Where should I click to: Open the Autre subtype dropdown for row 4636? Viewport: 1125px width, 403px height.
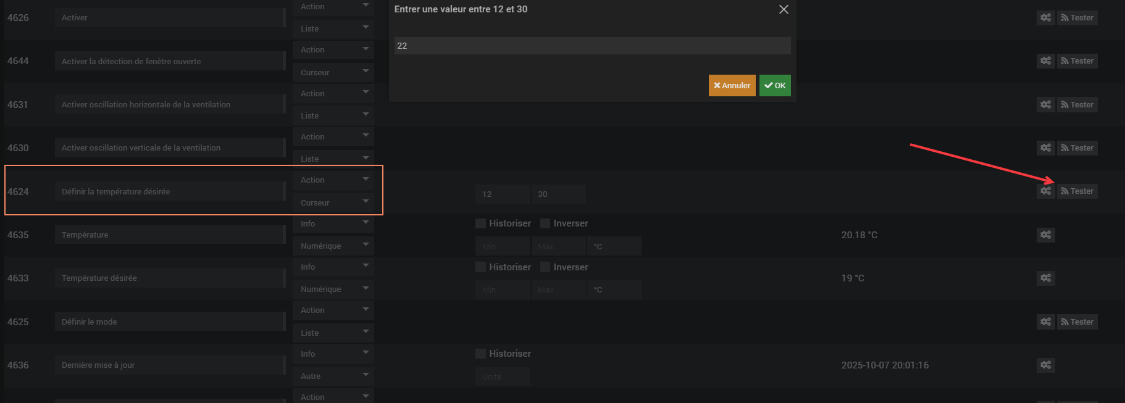click(x=333, y=376)
